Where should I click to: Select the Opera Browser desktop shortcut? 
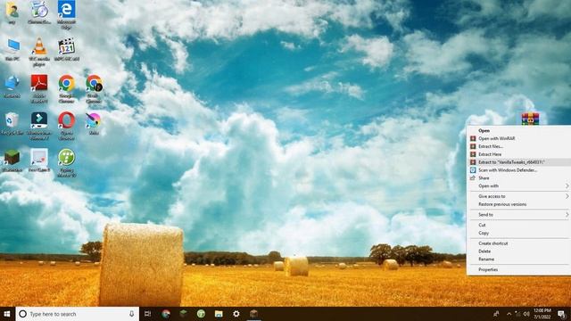tap(66, 126)
